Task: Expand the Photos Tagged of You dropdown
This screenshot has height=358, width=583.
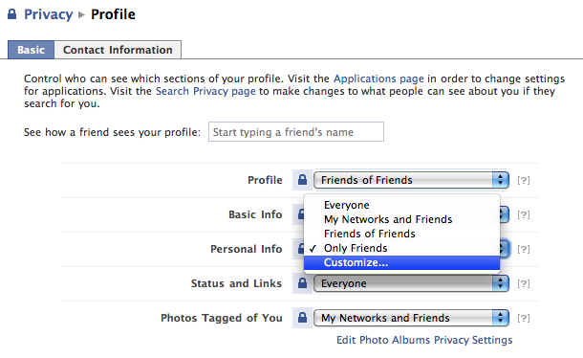Action: pos(411,318)
